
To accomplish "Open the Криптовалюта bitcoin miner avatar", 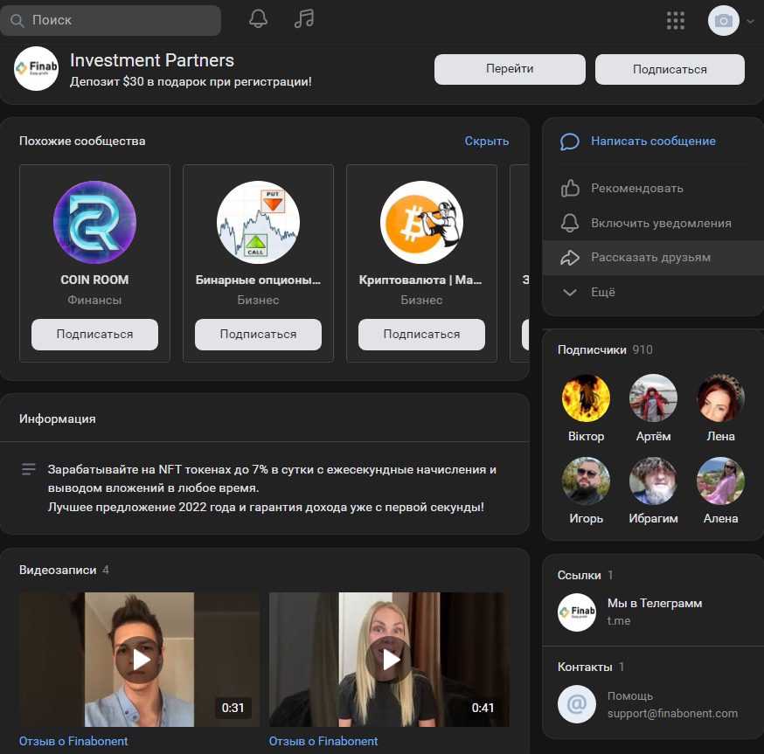I will [x=421, y=222].
